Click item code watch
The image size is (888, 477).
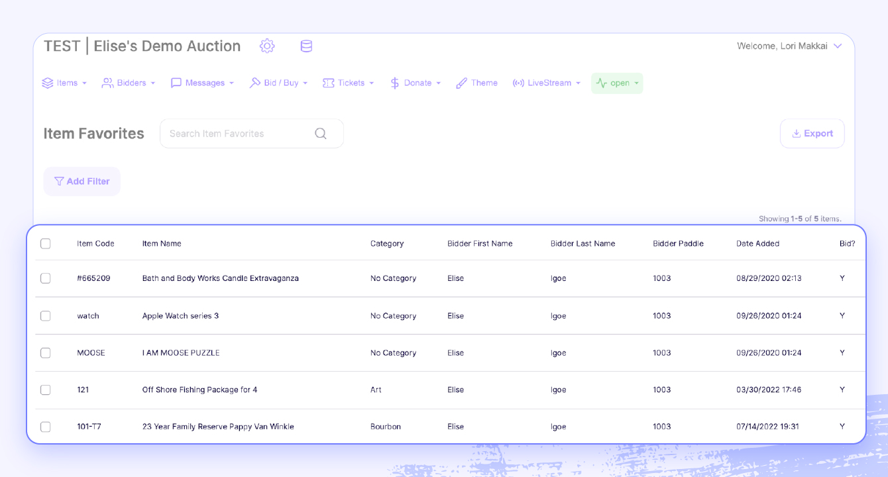pos(88,316)
